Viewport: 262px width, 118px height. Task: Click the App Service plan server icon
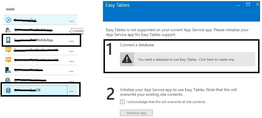pyautogui.click(x=8, y=70)
